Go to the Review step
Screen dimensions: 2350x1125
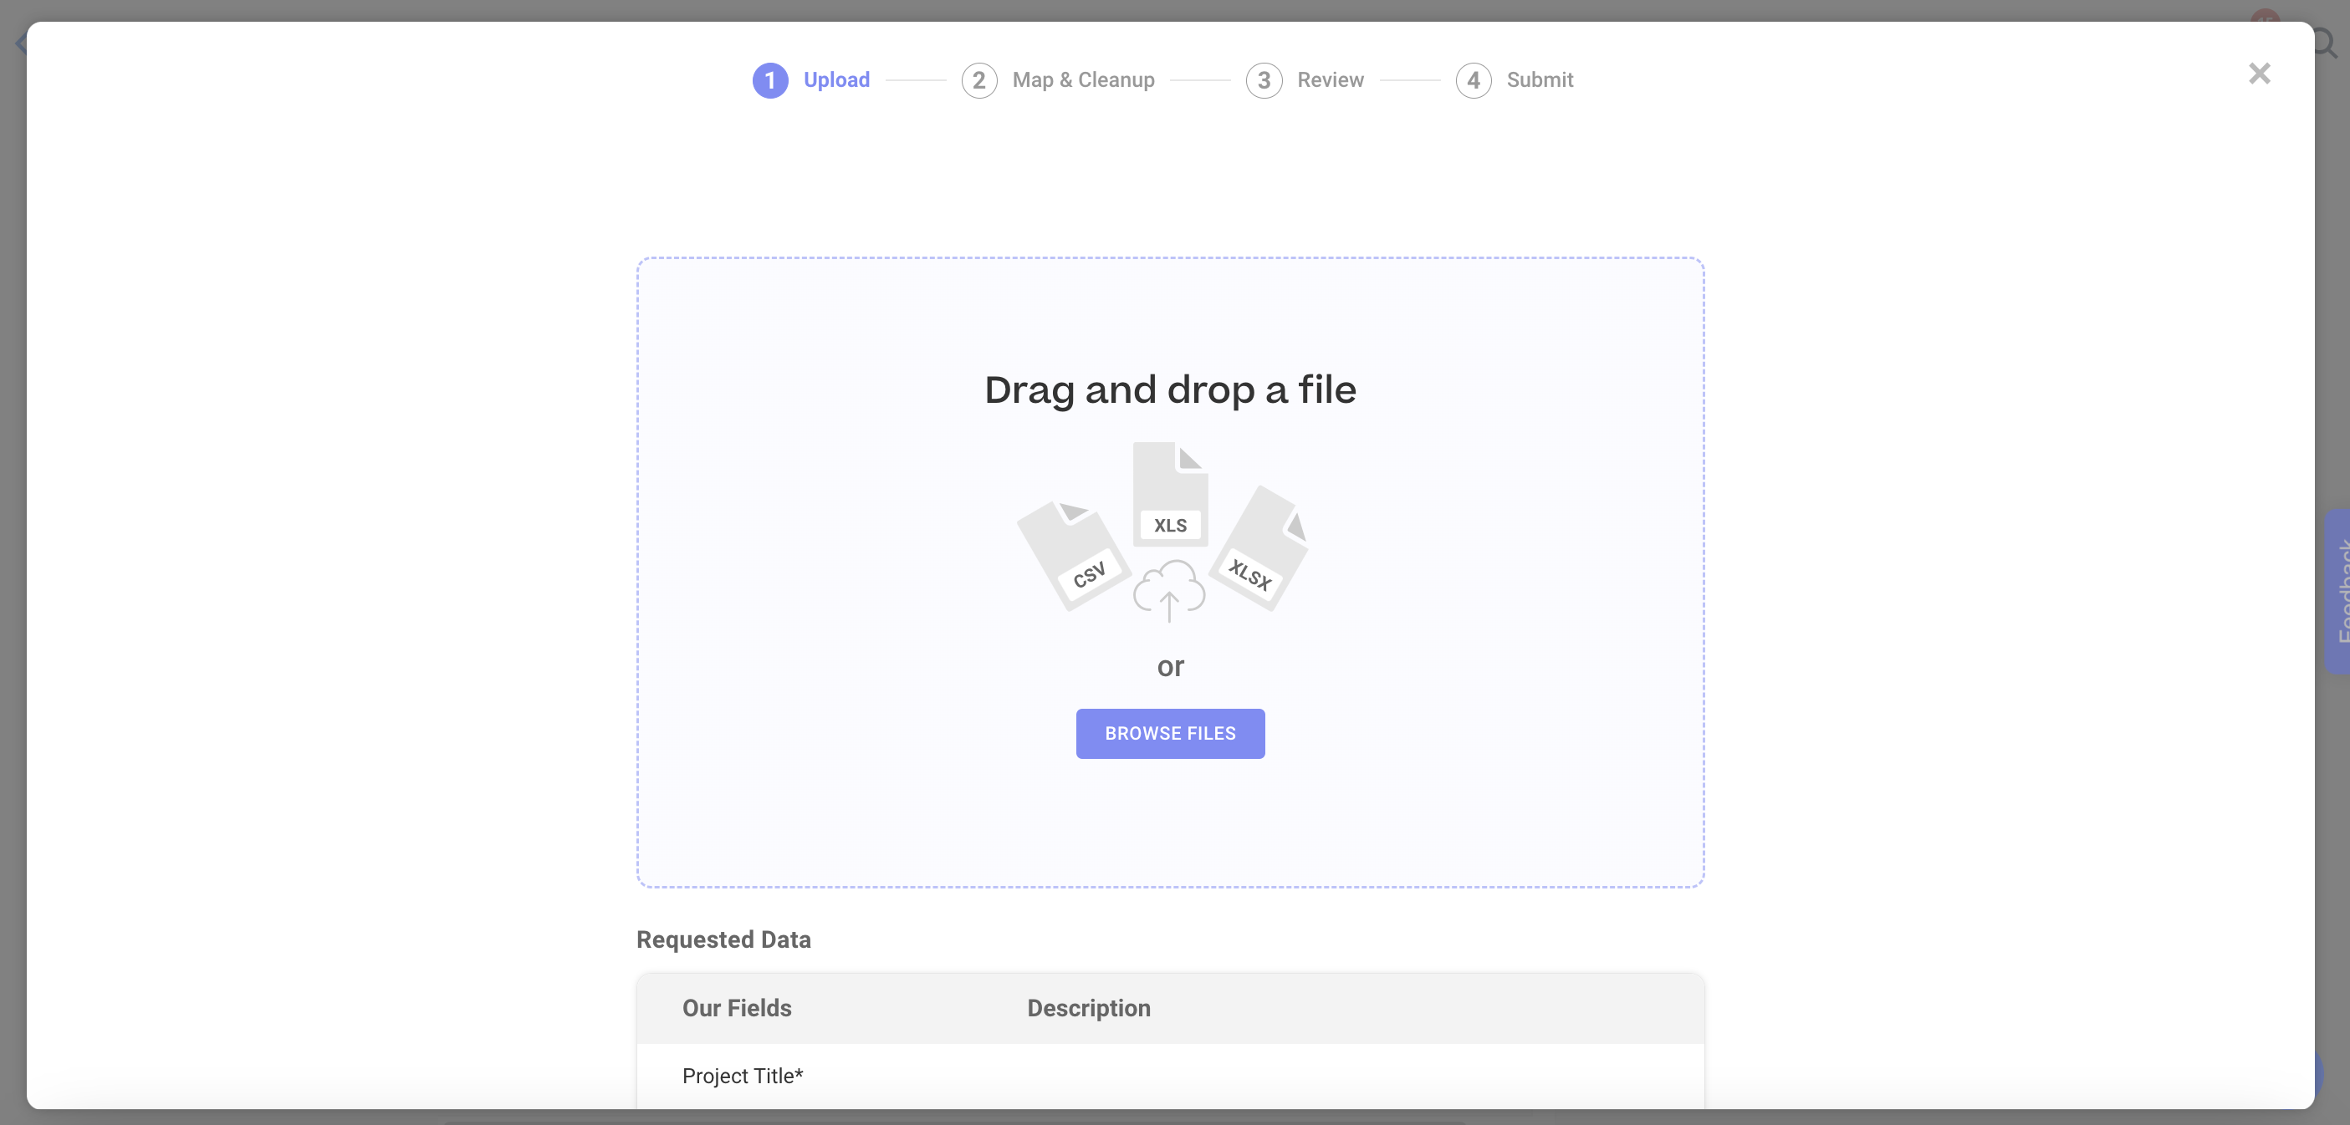click(1330, 80)
